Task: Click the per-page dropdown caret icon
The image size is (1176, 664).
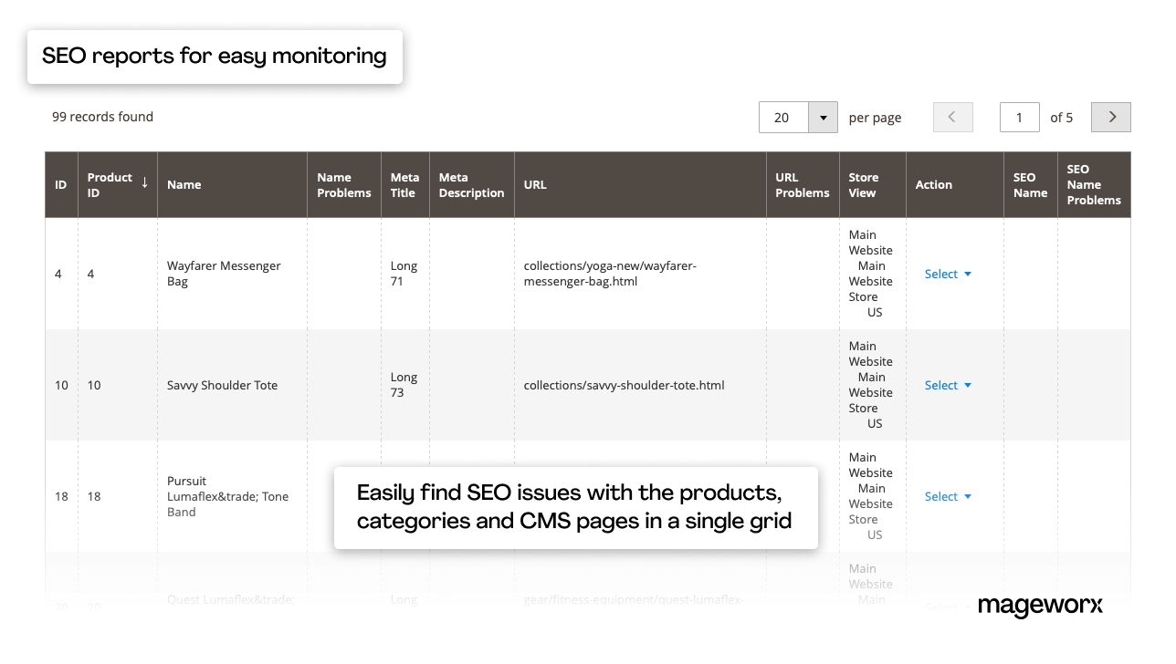Action: pos(823,117)
